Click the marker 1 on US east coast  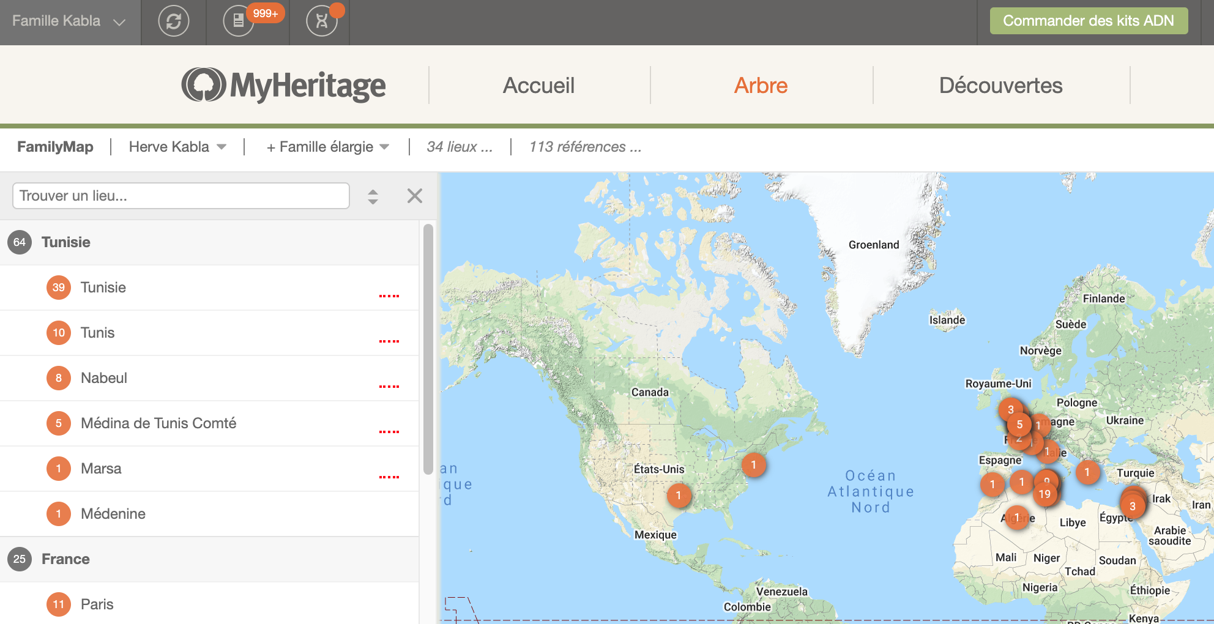tap(754, 464)
